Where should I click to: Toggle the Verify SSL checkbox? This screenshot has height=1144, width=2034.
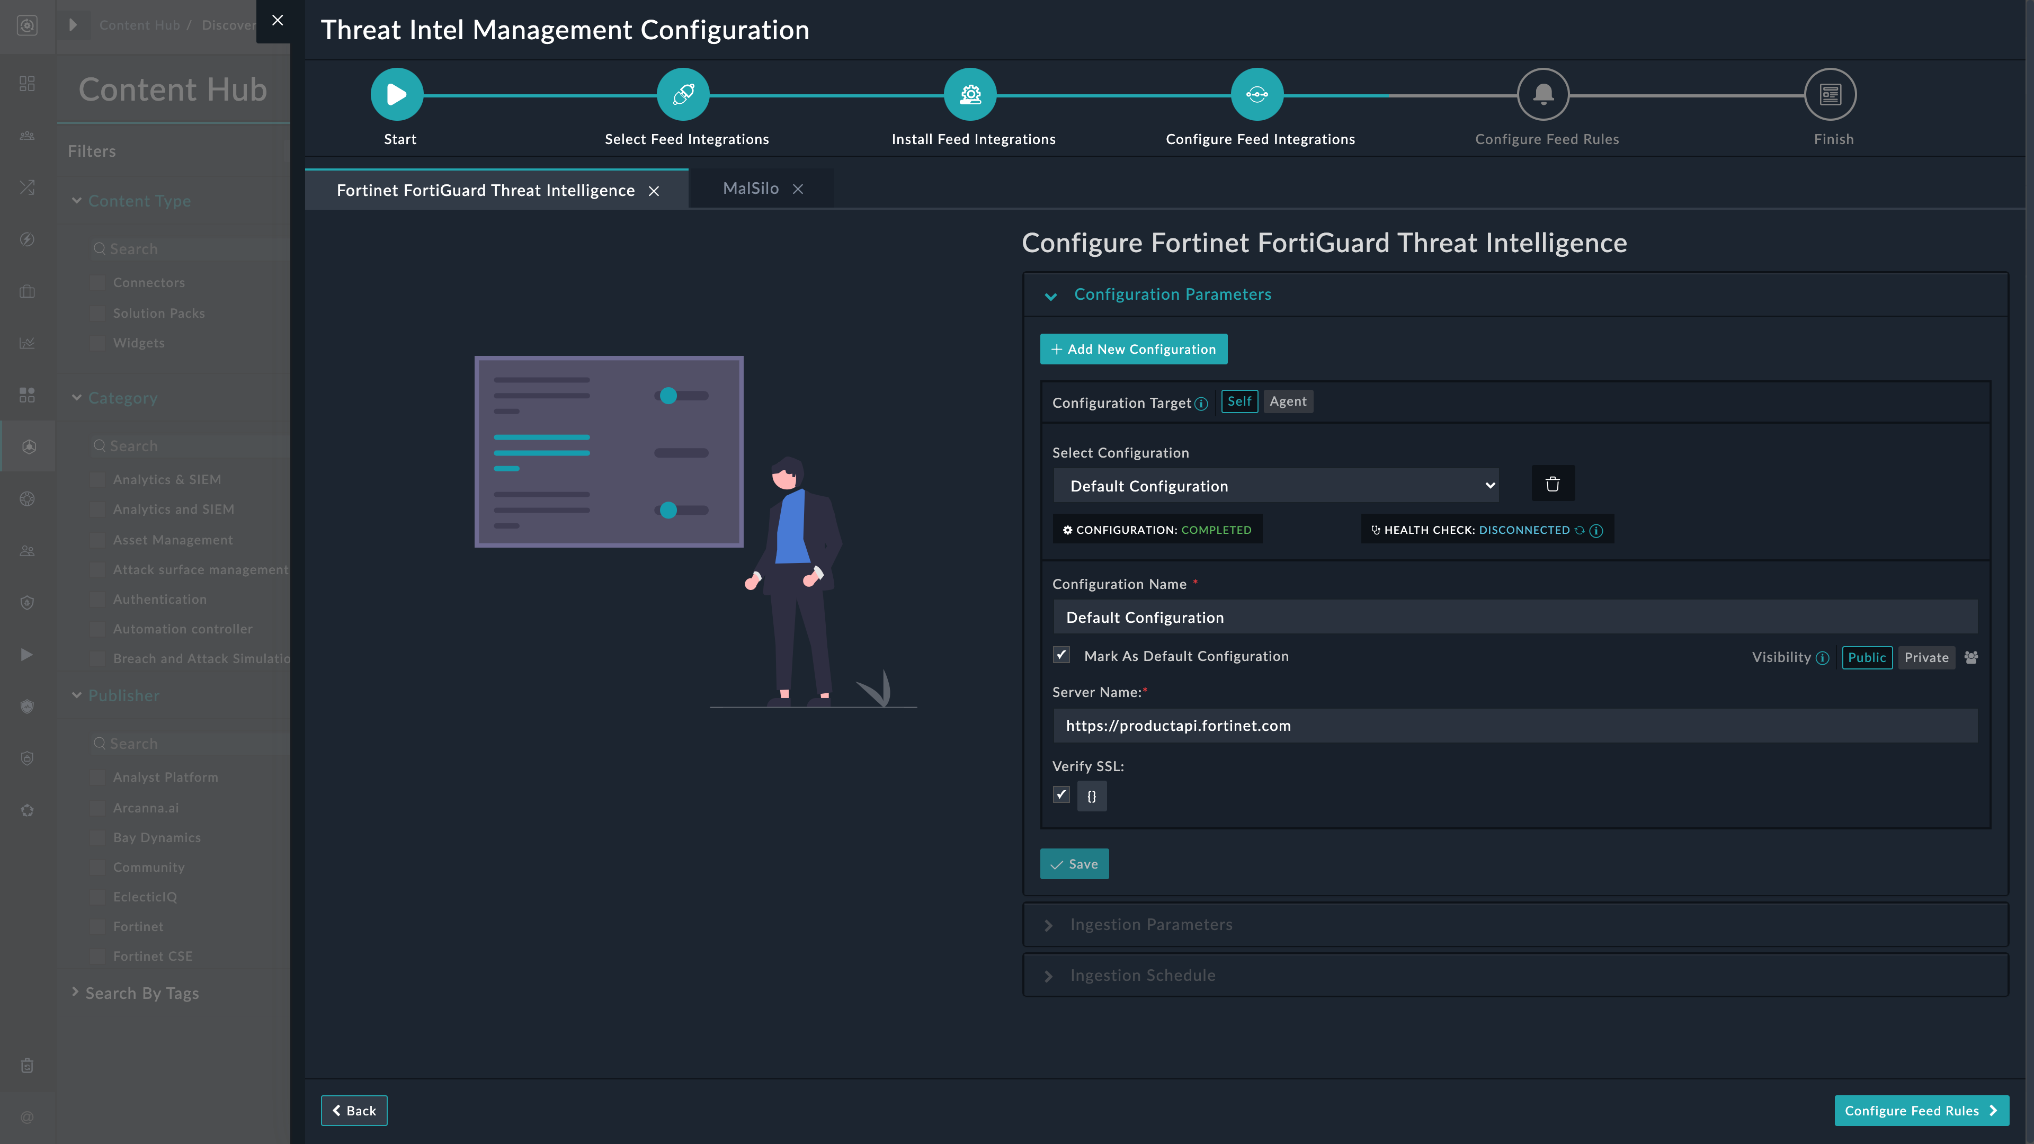pyautogui.click(x=1061, y=795)
